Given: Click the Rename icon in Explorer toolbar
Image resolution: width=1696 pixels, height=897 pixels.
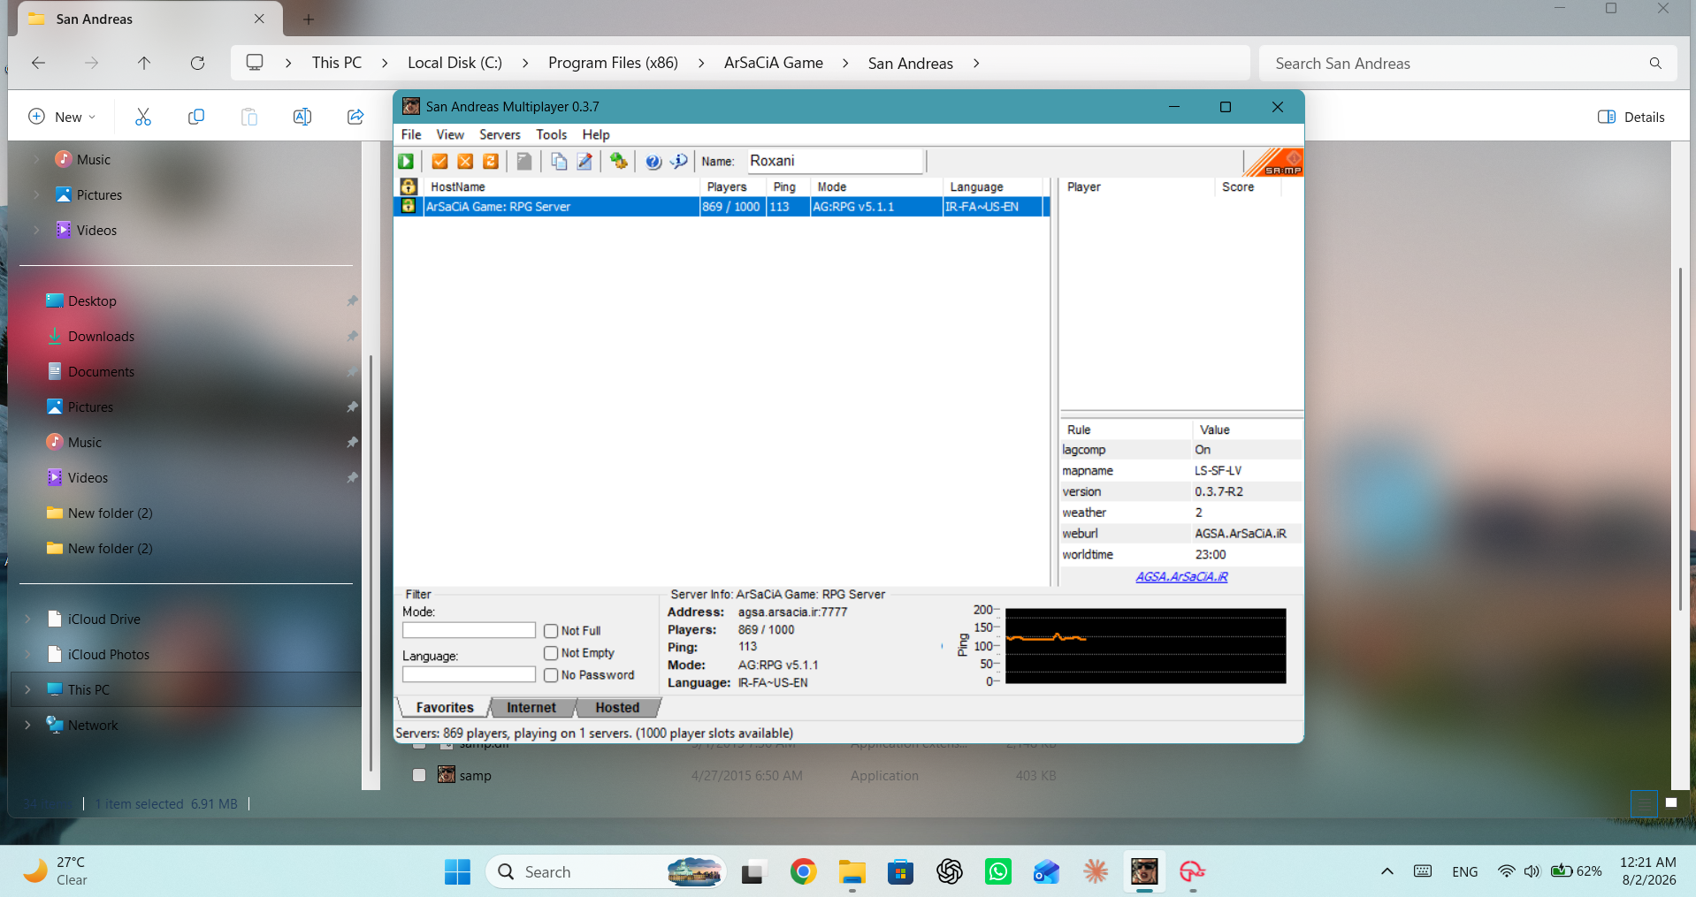Looking at the screenshot, I should click(x=302, y=117).
